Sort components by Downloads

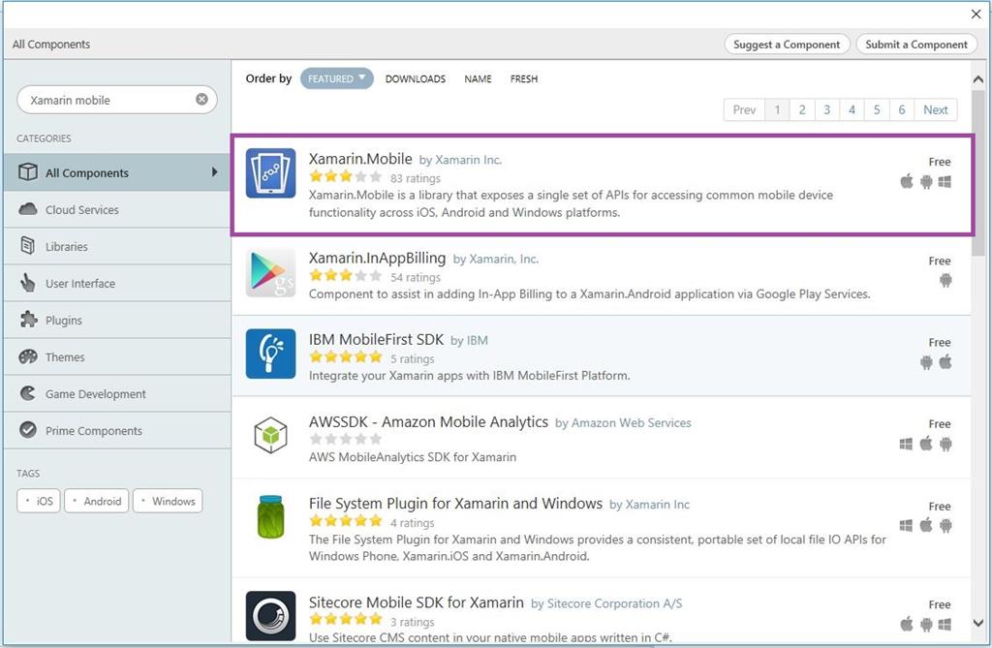pyautogui.click(x=416, y=79)
